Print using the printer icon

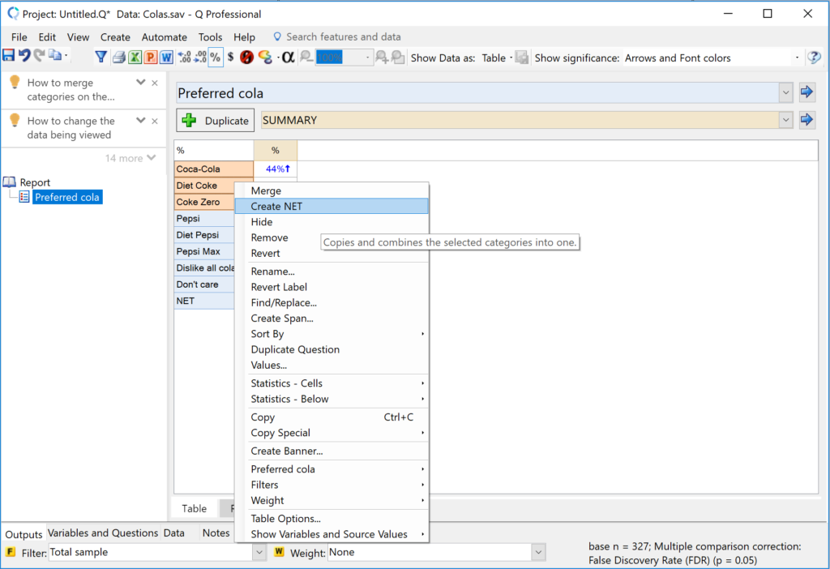click(118, 58)
